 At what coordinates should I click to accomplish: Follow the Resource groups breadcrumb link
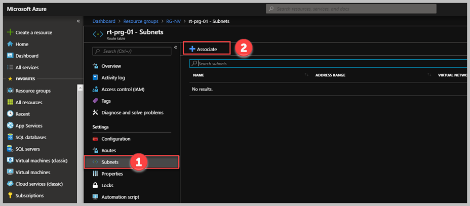tap(141, 21)
